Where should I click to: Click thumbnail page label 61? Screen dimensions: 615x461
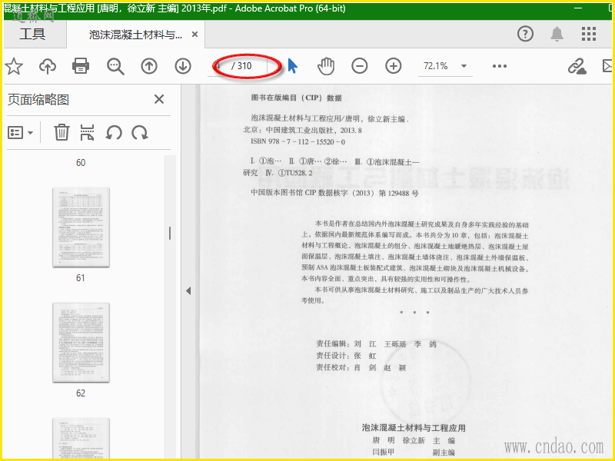click(81, 278)
